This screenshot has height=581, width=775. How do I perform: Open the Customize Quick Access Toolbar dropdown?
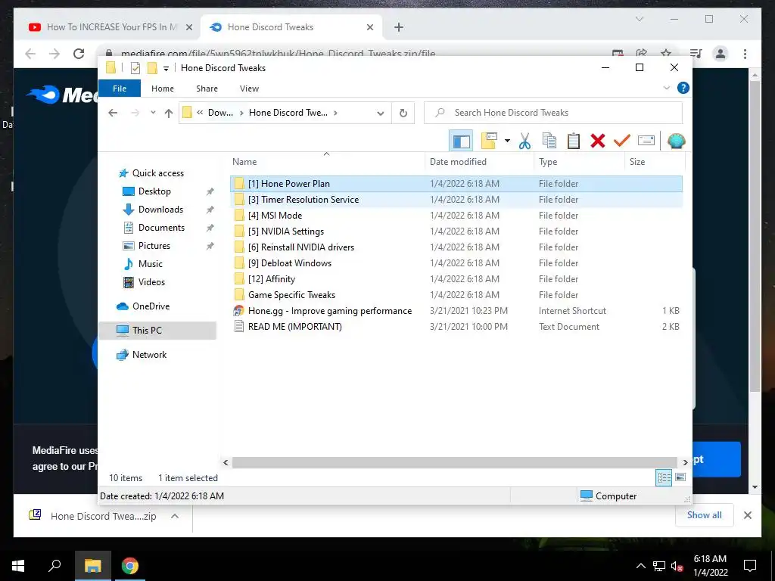click(x=166, y=69)
